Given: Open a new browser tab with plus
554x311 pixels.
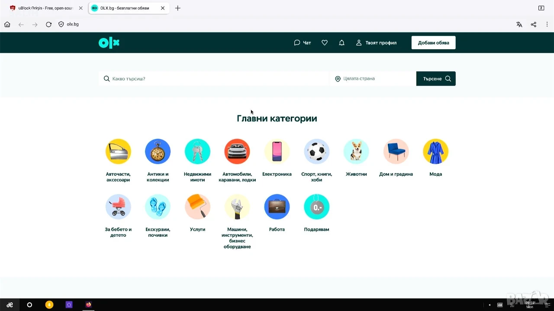Looking at the screenshot, I should 177,8.
